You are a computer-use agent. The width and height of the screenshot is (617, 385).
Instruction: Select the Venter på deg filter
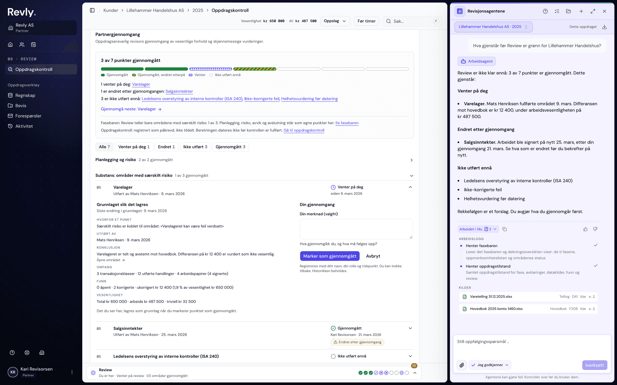click(x=134, y=147)
